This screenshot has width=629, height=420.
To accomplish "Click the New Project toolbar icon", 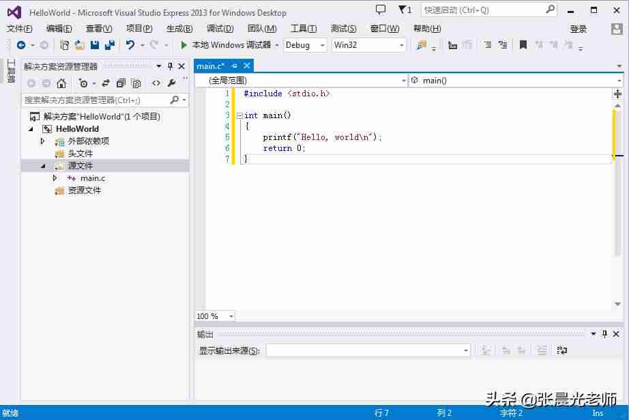I will 64,45.
